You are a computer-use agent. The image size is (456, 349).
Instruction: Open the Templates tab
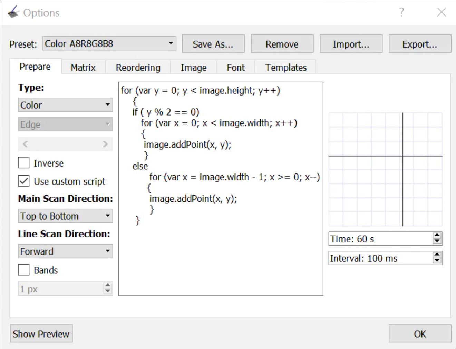285,67
